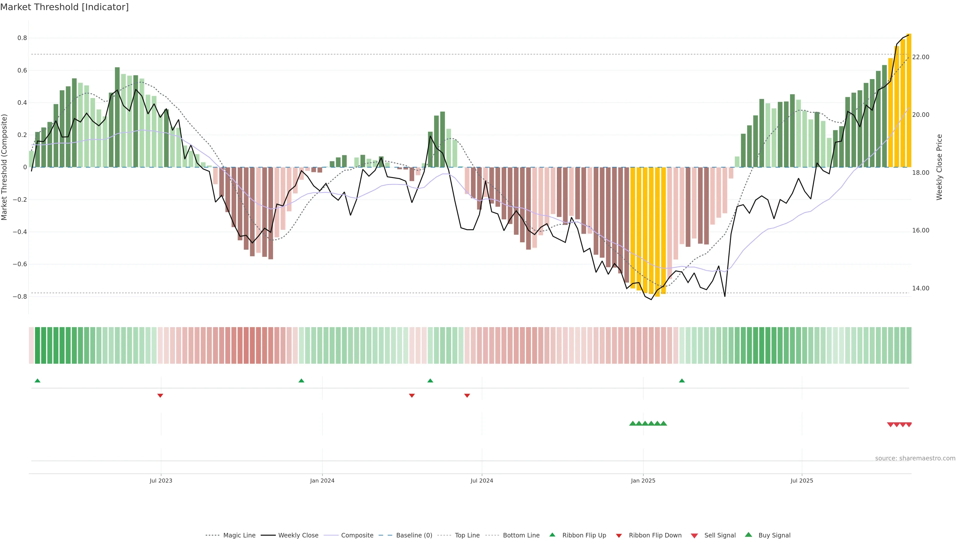Toggle the Composite legend entry
The height and width of the screenshot is (544, 968).
click(357, 535)
